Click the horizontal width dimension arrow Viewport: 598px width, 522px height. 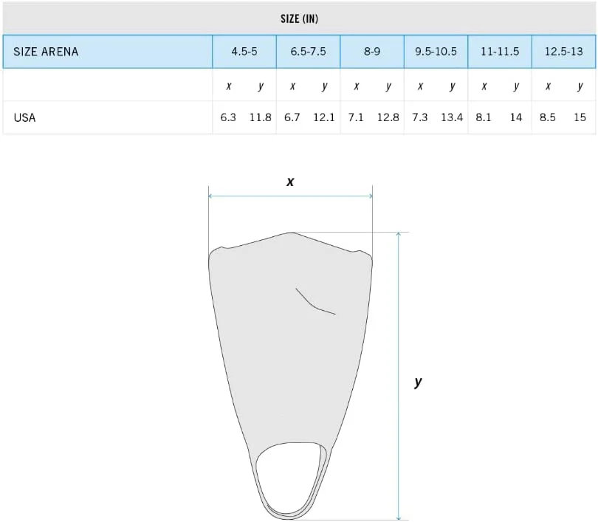point(290,196)
